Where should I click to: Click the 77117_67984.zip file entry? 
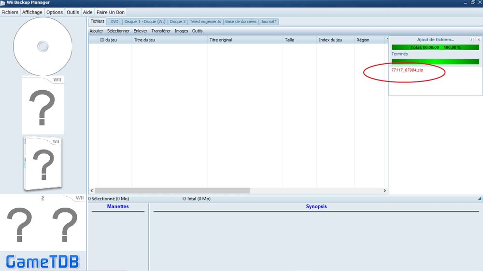coord(407,70)
